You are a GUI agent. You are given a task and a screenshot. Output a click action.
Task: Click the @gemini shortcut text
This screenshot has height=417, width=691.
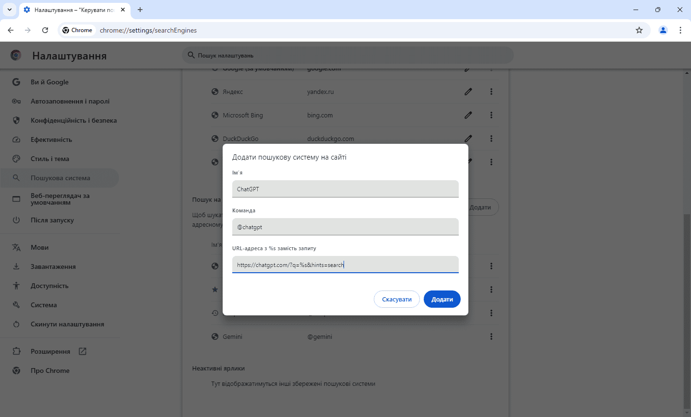pyautogui.click(x=320, y=336)
